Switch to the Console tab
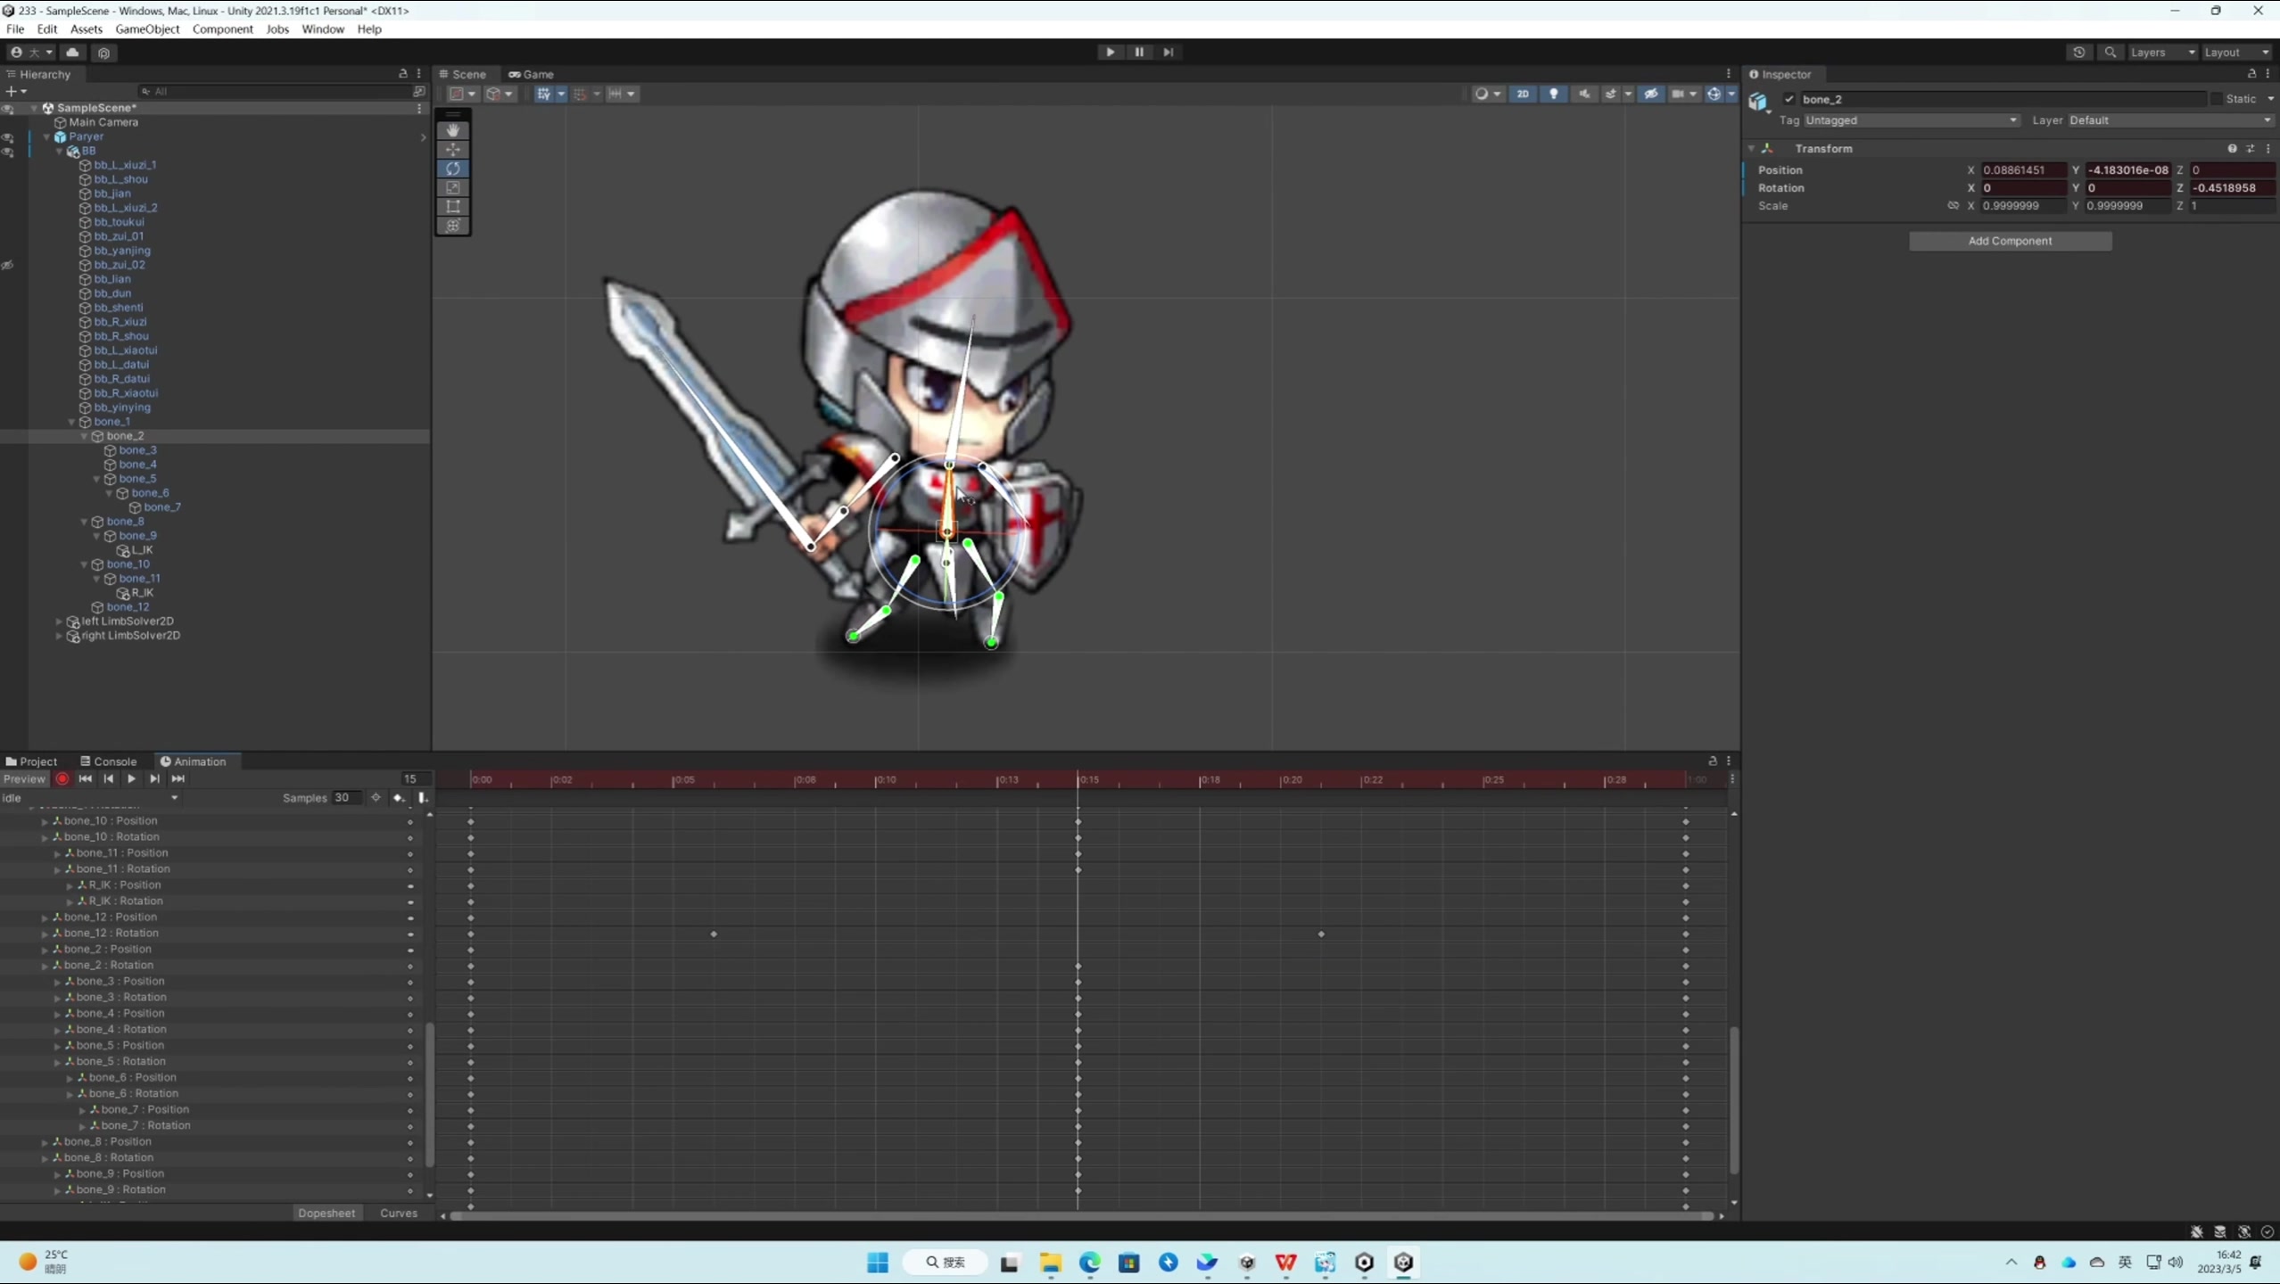This screenshot has height=1284, width=2280. click(x=116, y=761)
